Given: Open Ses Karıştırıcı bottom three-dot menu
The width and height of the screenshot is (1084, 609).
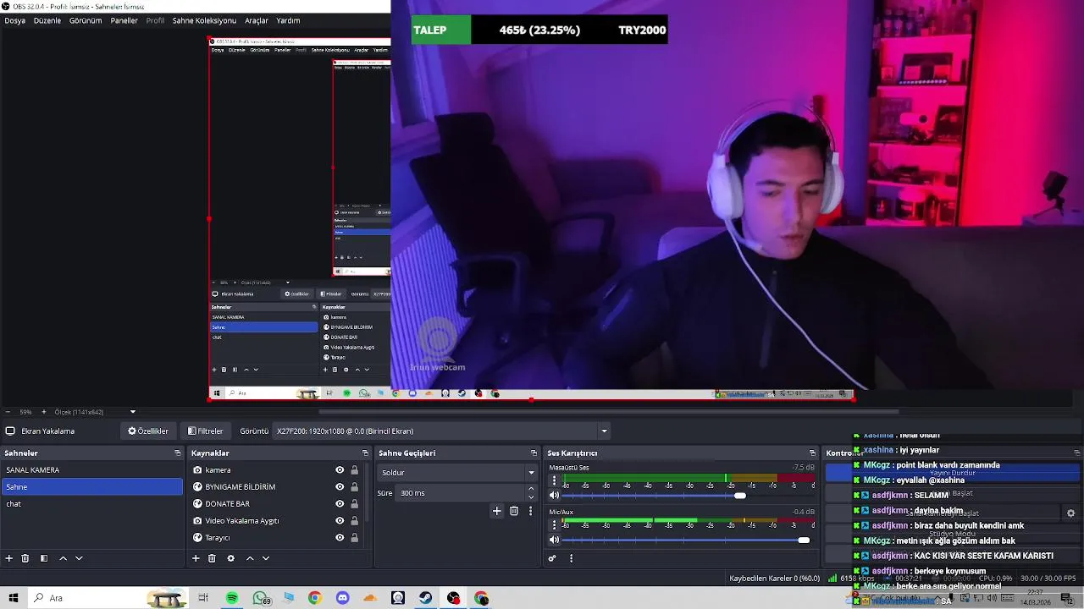Looking at the screenshot, I should click(x=571, y=558).
